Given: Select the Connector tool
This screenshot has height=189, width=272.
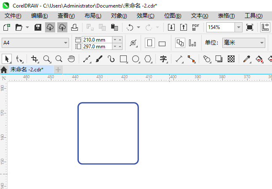Looking at the screenshot, I should (191, 59).
